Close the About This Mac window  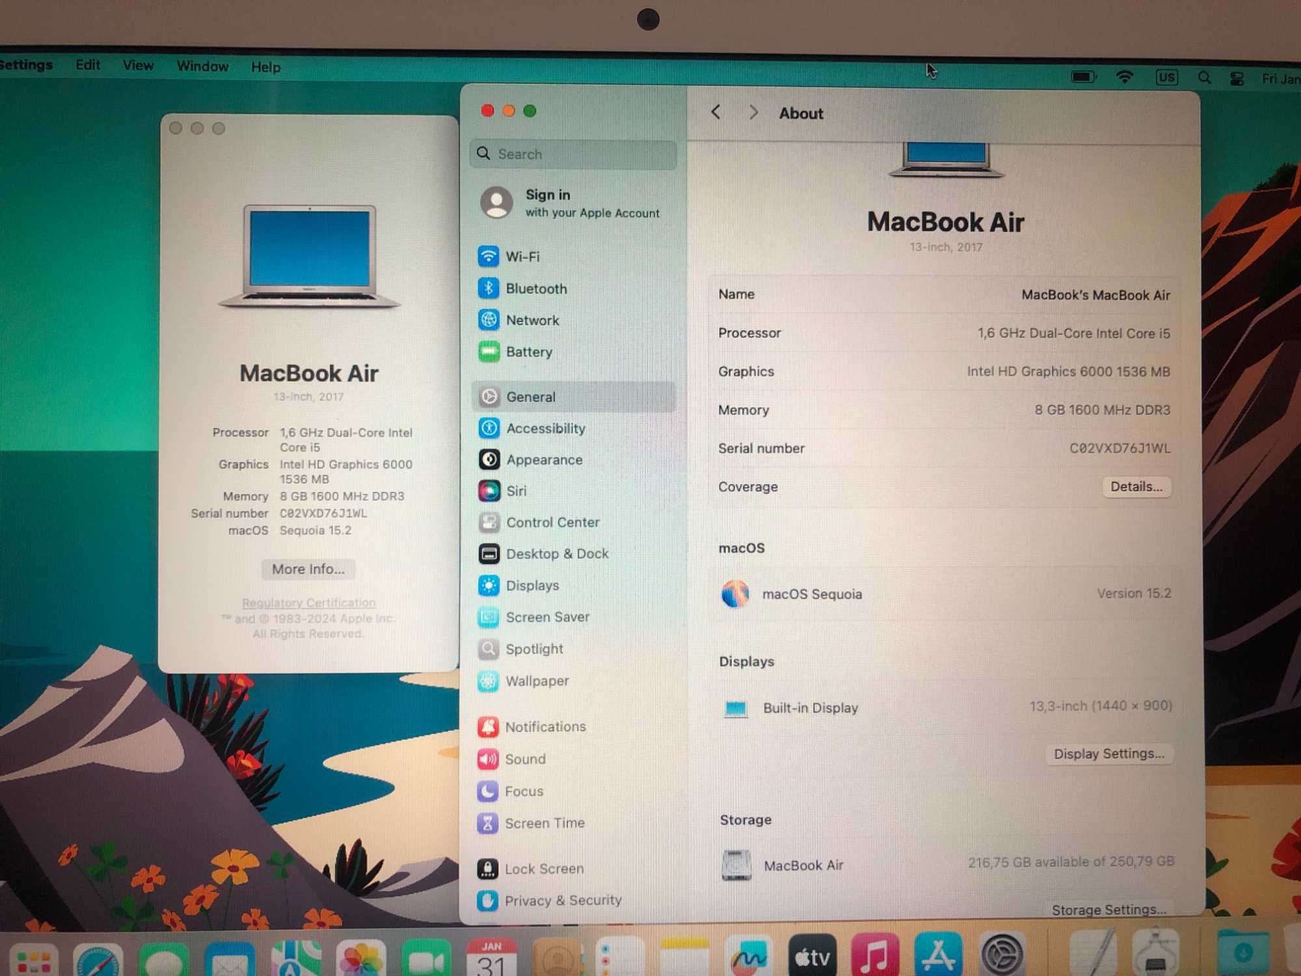pyautogui.click(x=176, y=128)
